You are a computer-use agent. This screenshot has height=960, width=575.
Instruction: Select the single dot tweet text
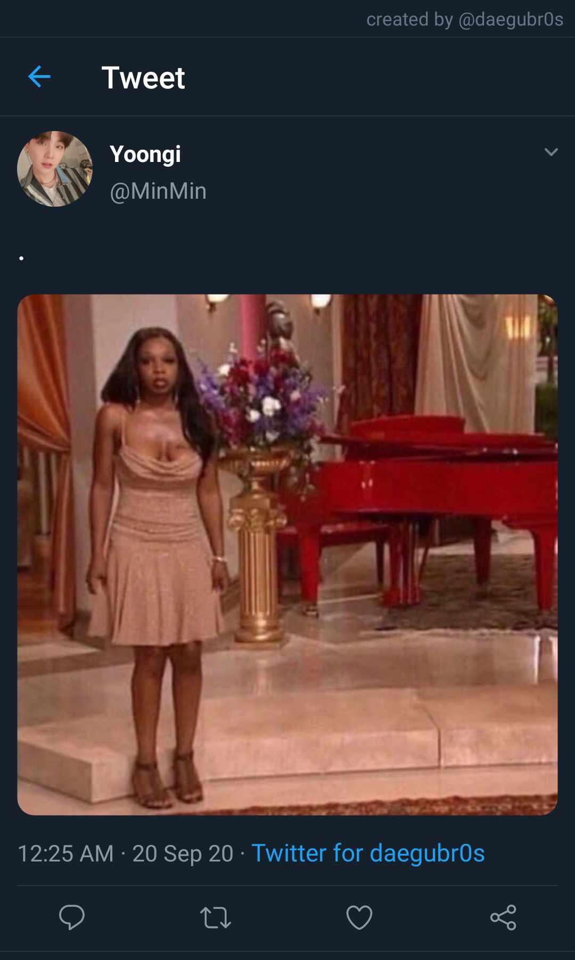[21, 258]
